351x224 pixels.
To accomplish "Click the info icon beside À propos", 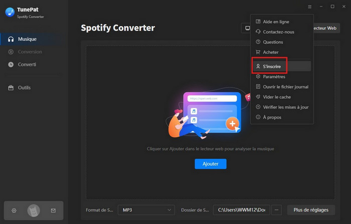I will [x=258, y=117].
